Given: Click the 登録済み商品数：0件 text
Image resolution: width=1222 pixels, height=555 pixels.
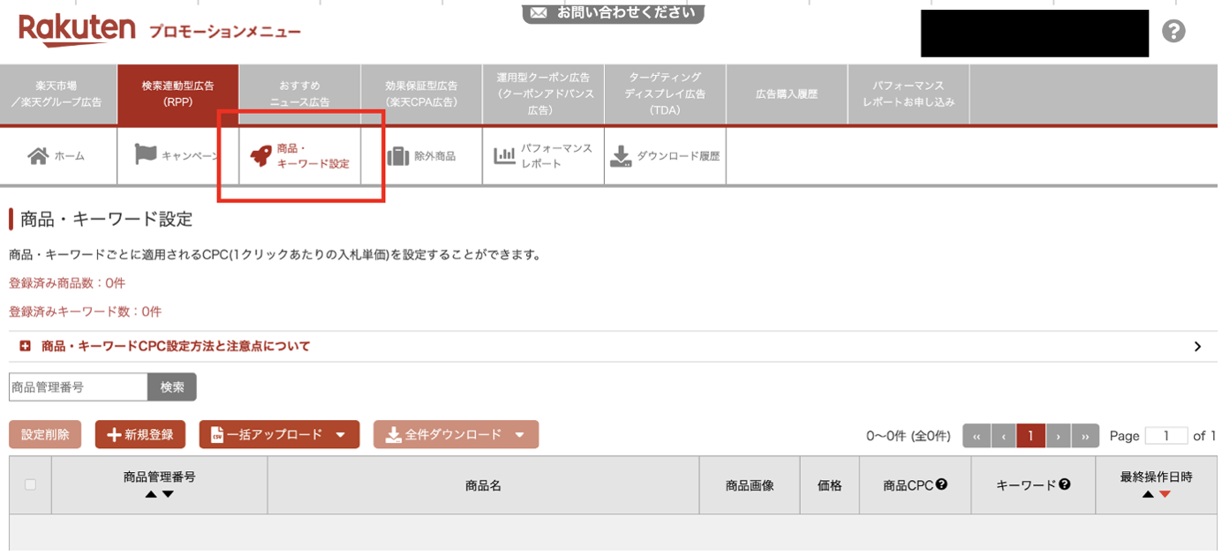Looking at the screenshot, I should click(67, 283).
